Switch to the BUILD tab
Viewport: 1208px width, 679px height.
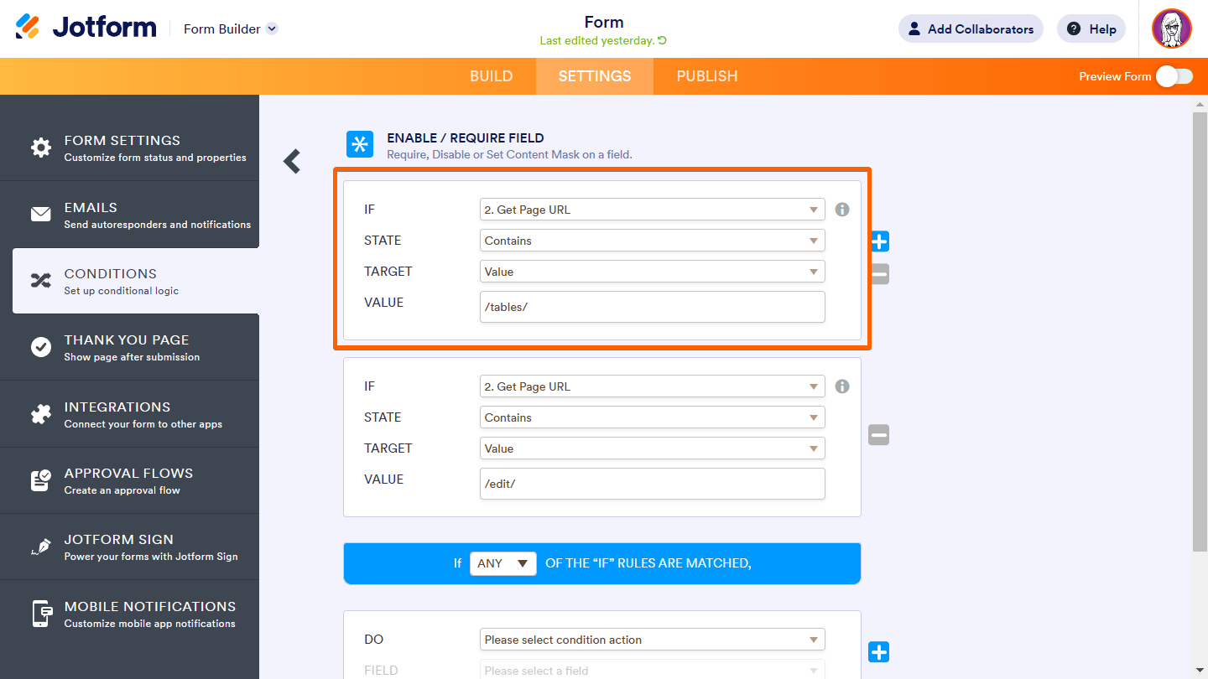point(491,76)
